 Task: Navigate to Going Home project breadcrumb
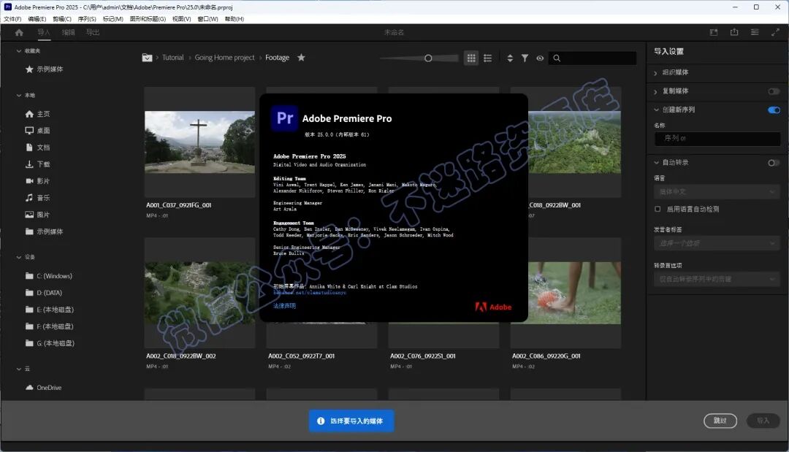point(224,58)
